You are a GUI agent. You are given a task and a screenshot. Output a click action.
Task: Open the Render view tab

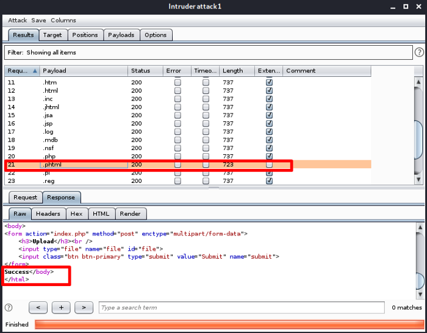[x=130, y=213]
